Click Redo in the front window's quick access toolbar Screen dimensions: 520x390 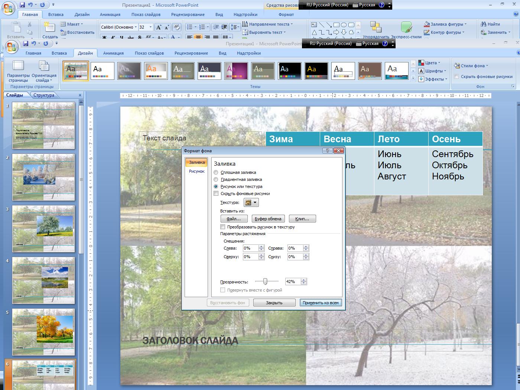pyautogui.click(x=46, y=43)
